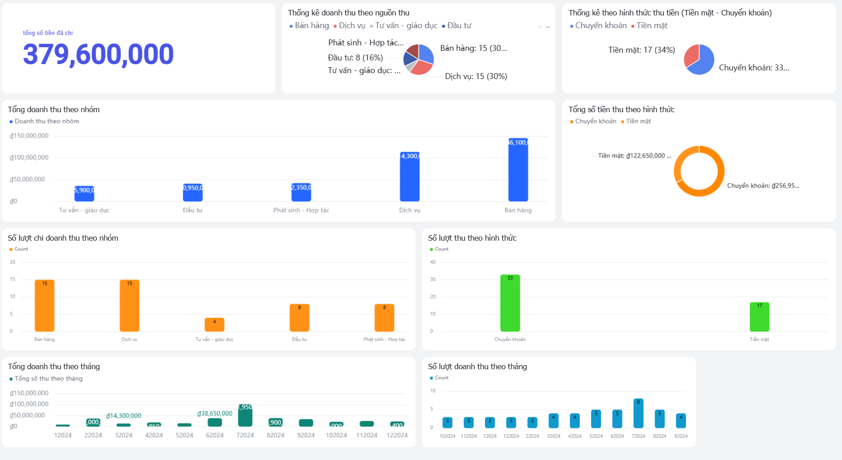Image resolution: width=842 pixels, height=460 pixels.
Task: Toggle Count legend in Số lượt thu theo hình thức
Action: (x=439, y=249)
